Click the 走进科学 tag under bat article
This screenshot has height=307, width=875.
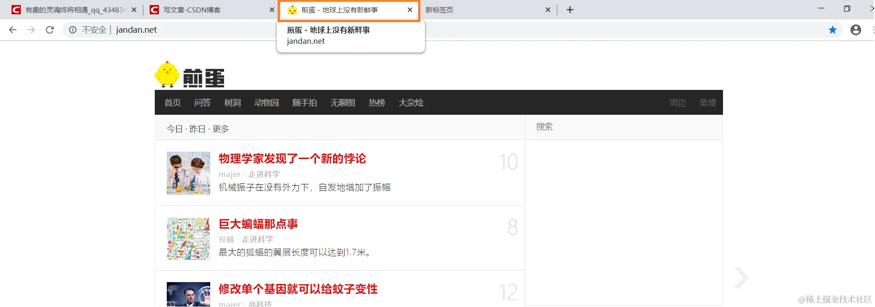257,239
